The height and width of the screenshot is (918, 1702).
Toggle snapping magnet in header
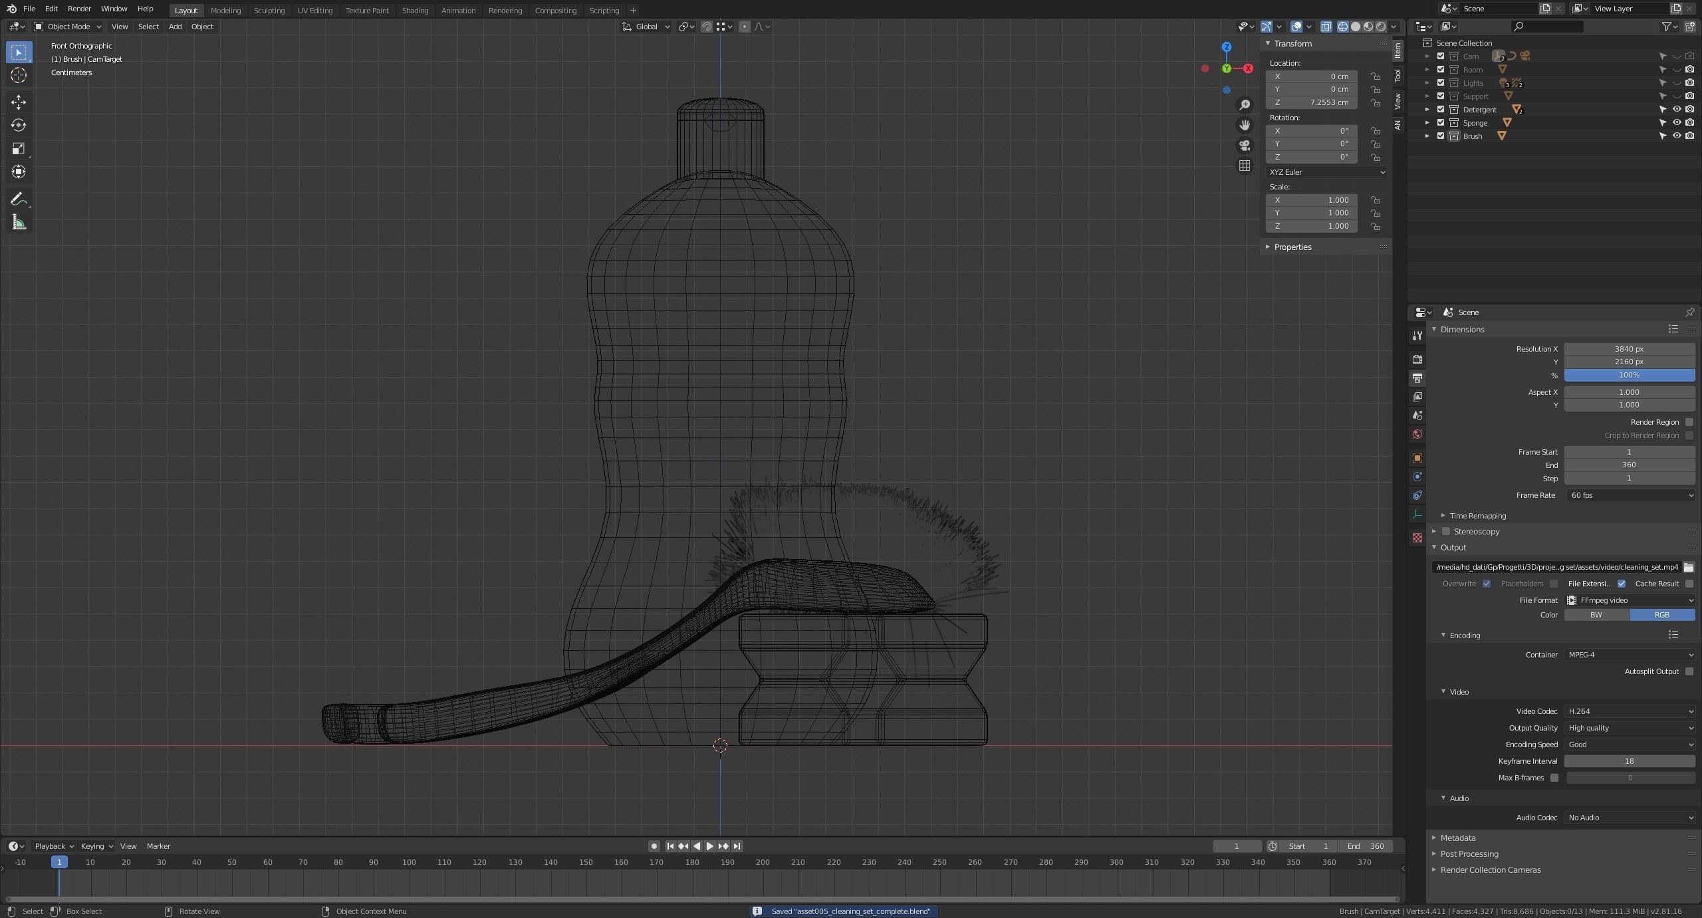(x=707, y=27)
